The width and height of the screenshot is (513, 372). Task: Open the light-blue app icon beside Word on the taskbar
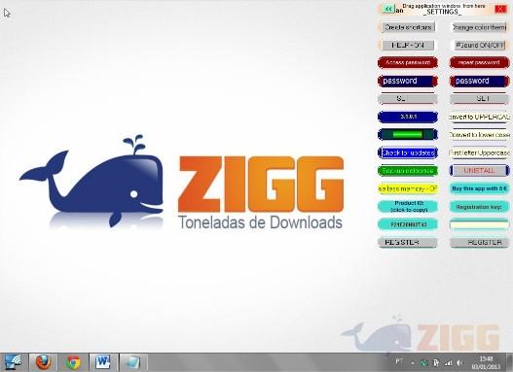point(133,362)
